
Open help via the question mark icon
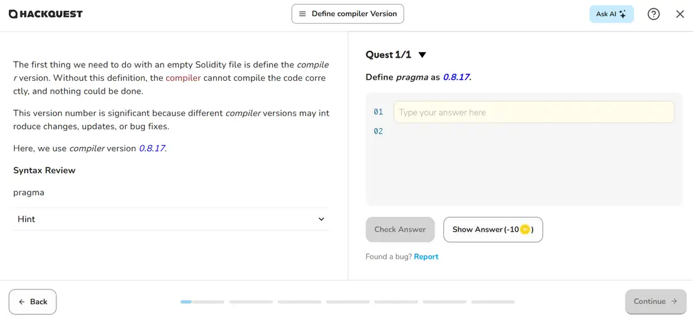[653, 14]
